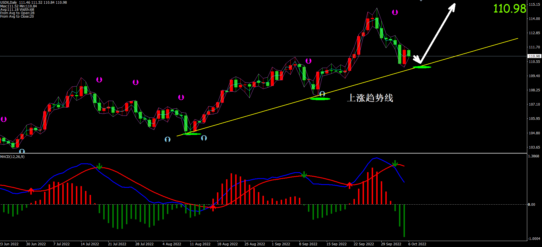Click the MACD green down arrow near 14 Jul 2022
This screenshot has height=247, width=542.
click(x=99, y=166)
